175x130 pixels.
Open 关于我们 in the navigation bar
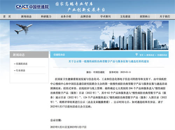[165, 17]
